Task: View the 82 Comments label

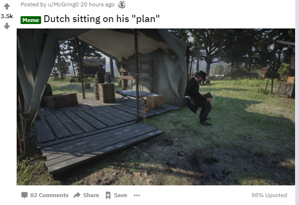Action: coord(49,195)
